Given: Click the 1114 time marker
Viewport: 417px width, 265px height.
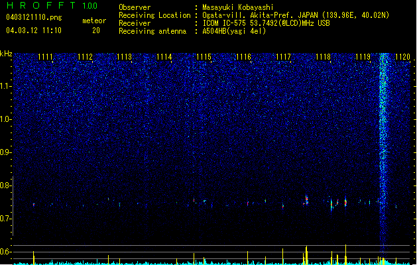Looking at the screenshot, I should (164, 57).
